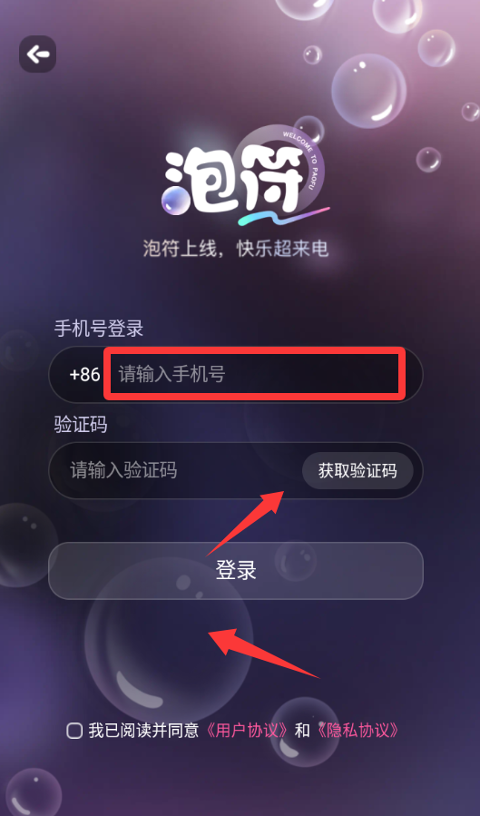
Task: Click the 手机号登录 heading label
Action: point(99,329)
